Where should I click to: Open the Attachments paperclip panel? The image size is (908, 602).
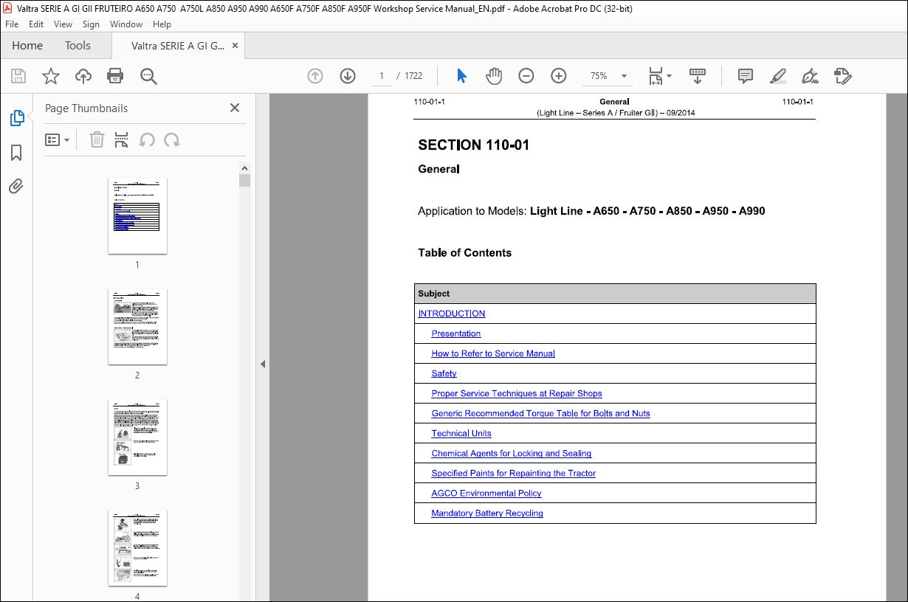(16, 186)
